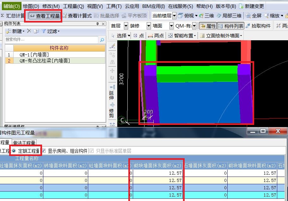Close the 构件列表 panel
This screenshot has width=288, height=201.
pos(103,24)
